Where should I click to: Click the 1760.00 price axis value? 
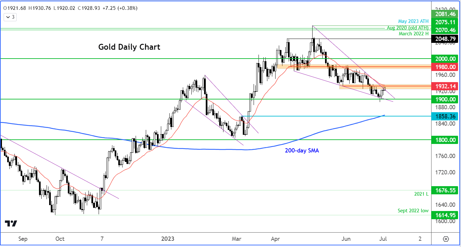point(446,156)
